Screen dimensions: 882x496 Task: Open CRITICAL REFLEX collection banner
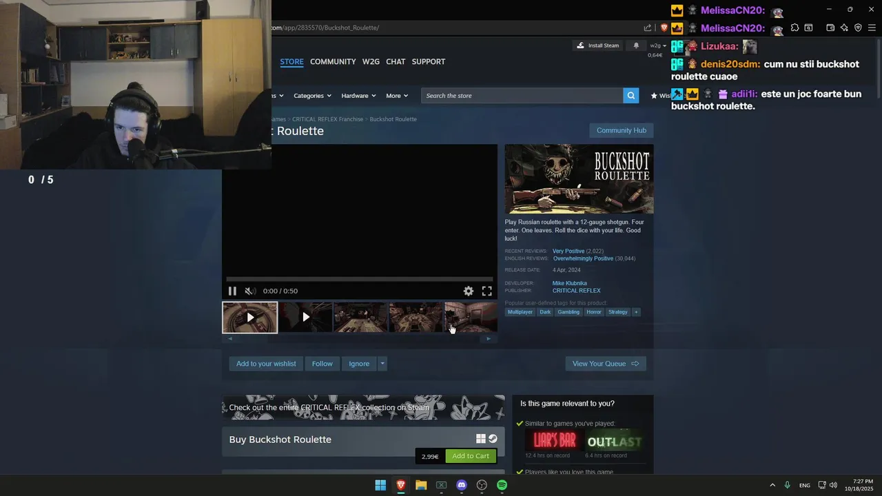[x=363, y=407]
